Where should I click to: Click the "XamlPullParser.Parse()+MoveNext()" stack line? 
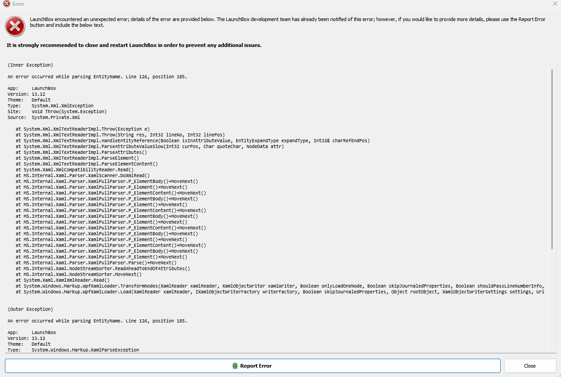click(96, 263)
